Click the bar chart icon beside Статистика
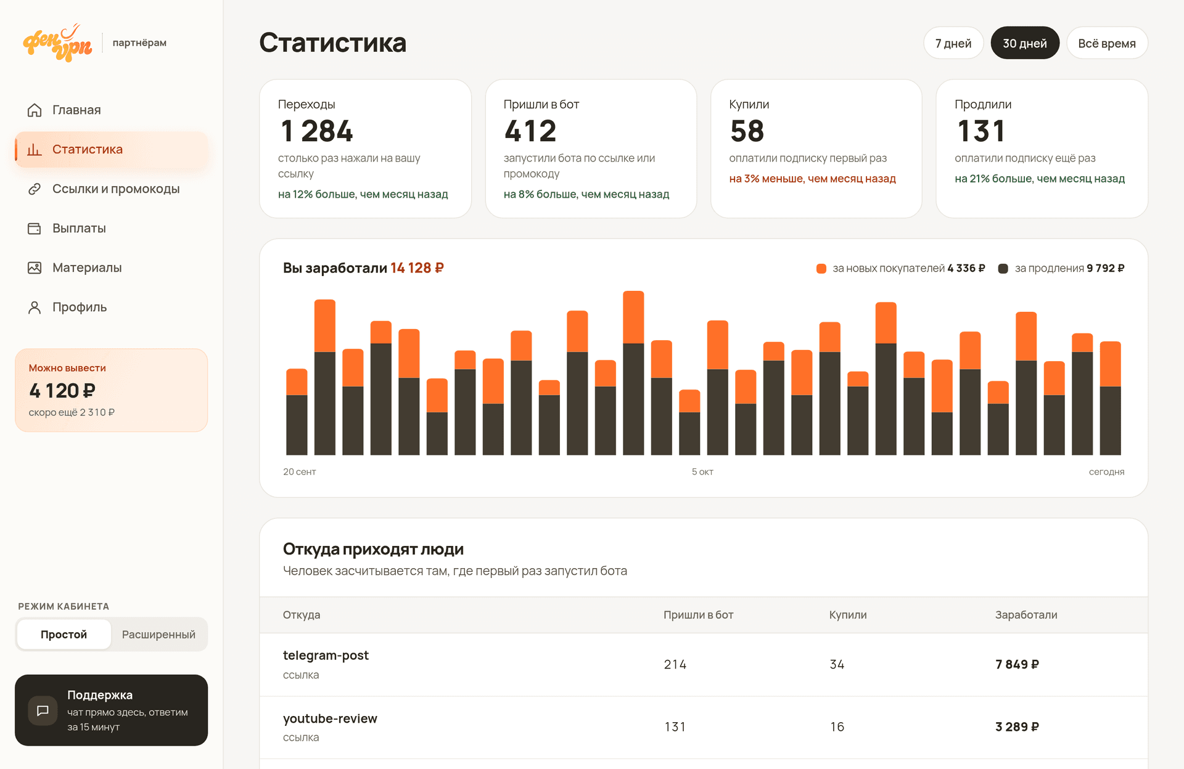Viewport: 1184px width, 769px height. (x=35, y=150)
